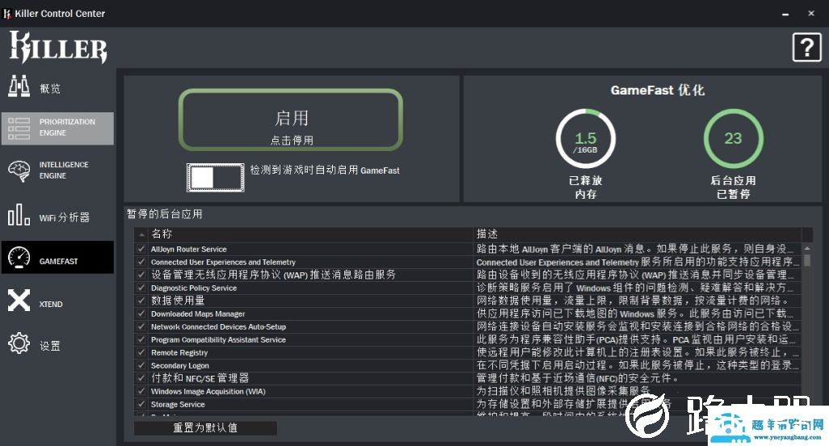
Task: Switch to INTELLIGENCE ENGINE tab
Action: pyautogui.click(x=57, y=170)
